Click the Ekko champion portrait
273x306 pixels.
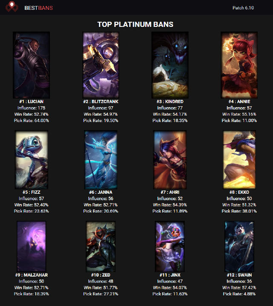[239, 160]
